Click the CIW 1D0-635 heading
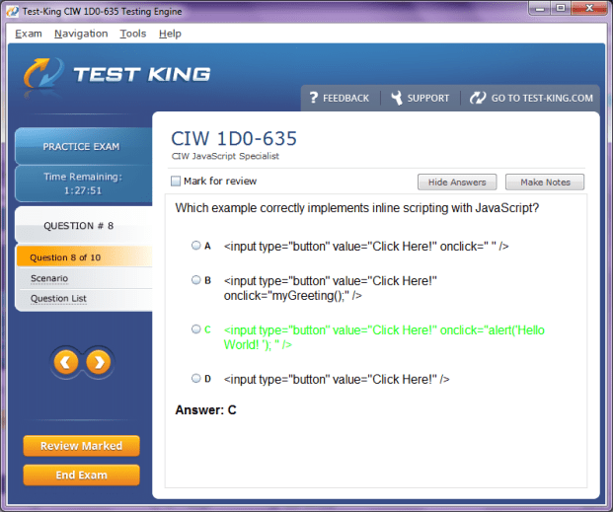Viewport: 613px width, 512px height. tap(234, 138)
